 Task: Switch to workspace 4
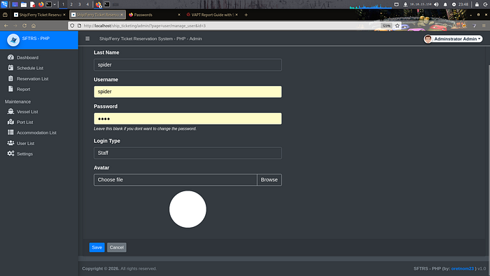[x=87, y=4]
